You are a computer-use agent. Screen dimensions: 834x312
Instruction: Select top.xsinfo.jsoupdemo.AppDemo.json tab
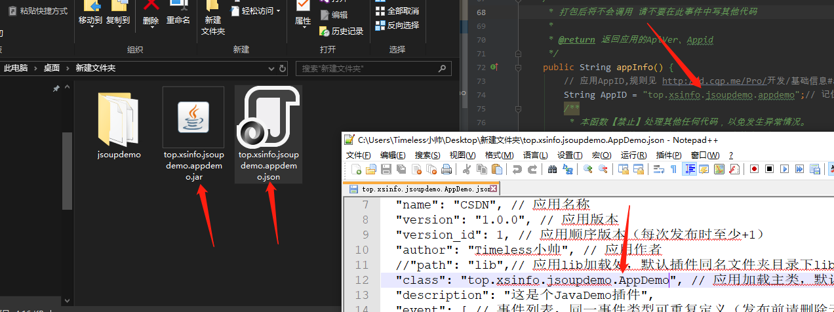[x=421, y=189]
